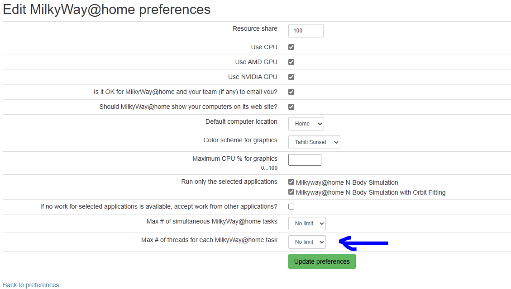Viewport: 511px width, 289px height.
Task: Enable accepting work from other applications
Action: tap(291, 206)
